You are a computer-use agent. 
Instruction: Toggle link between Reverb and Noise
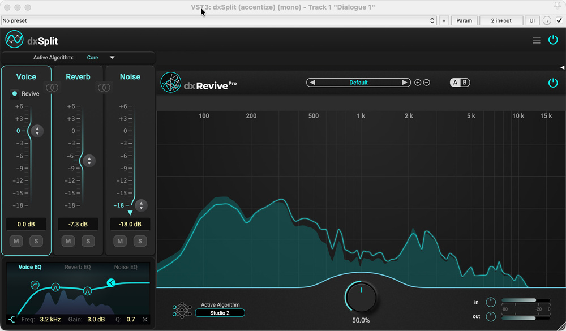[x=104, y=88]
